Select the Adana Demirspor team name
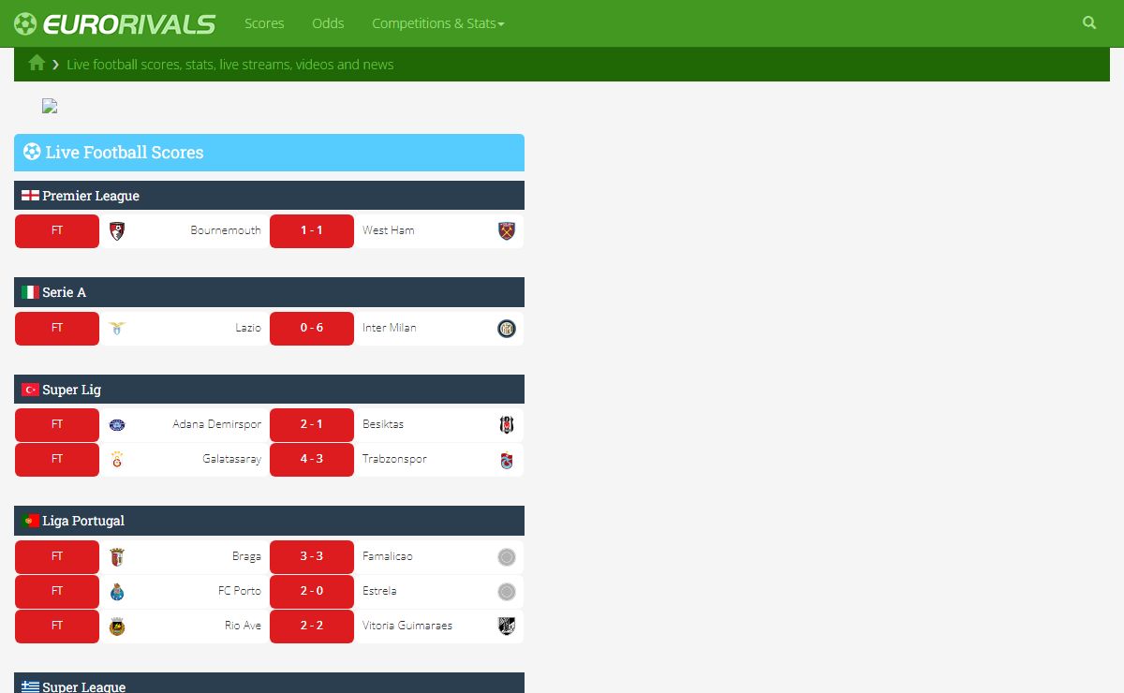1124x693 pixels. point(217,424)
